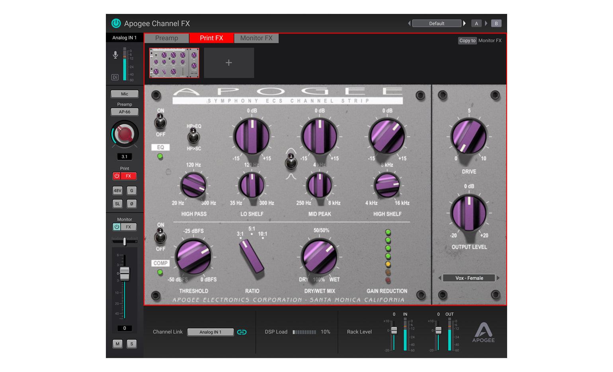Viewport: 613px width, 372px height.
Task: Click the Apogee power icon in title bar
Action: click(115, 23)
